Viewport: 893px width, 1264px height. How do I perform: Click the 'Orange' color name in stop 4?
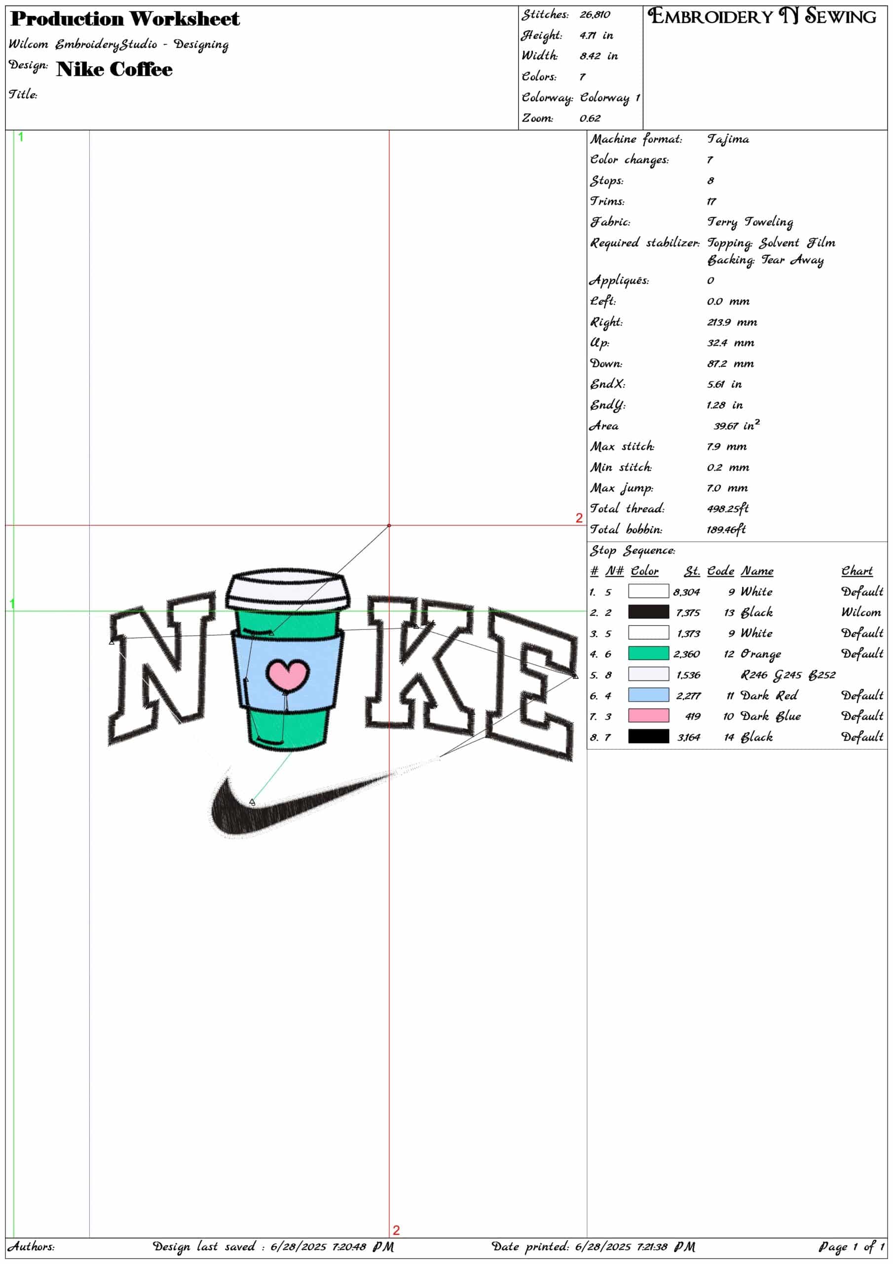point(760,654)
